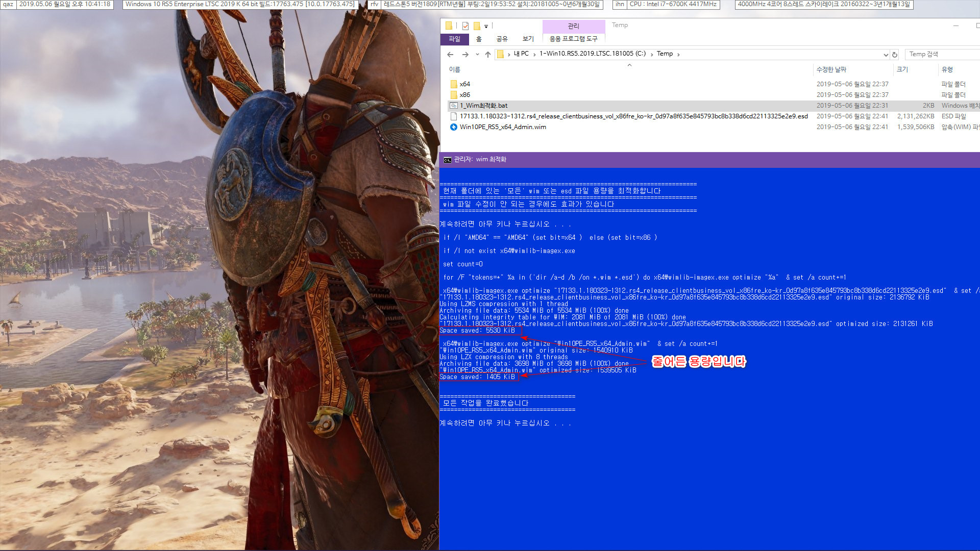
Task: Expand the address bar history dropdown
Action: 886,55
